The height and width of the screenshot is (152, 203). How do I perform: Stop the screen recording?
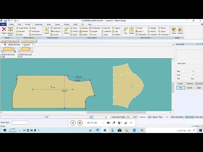tap(80, 123)
